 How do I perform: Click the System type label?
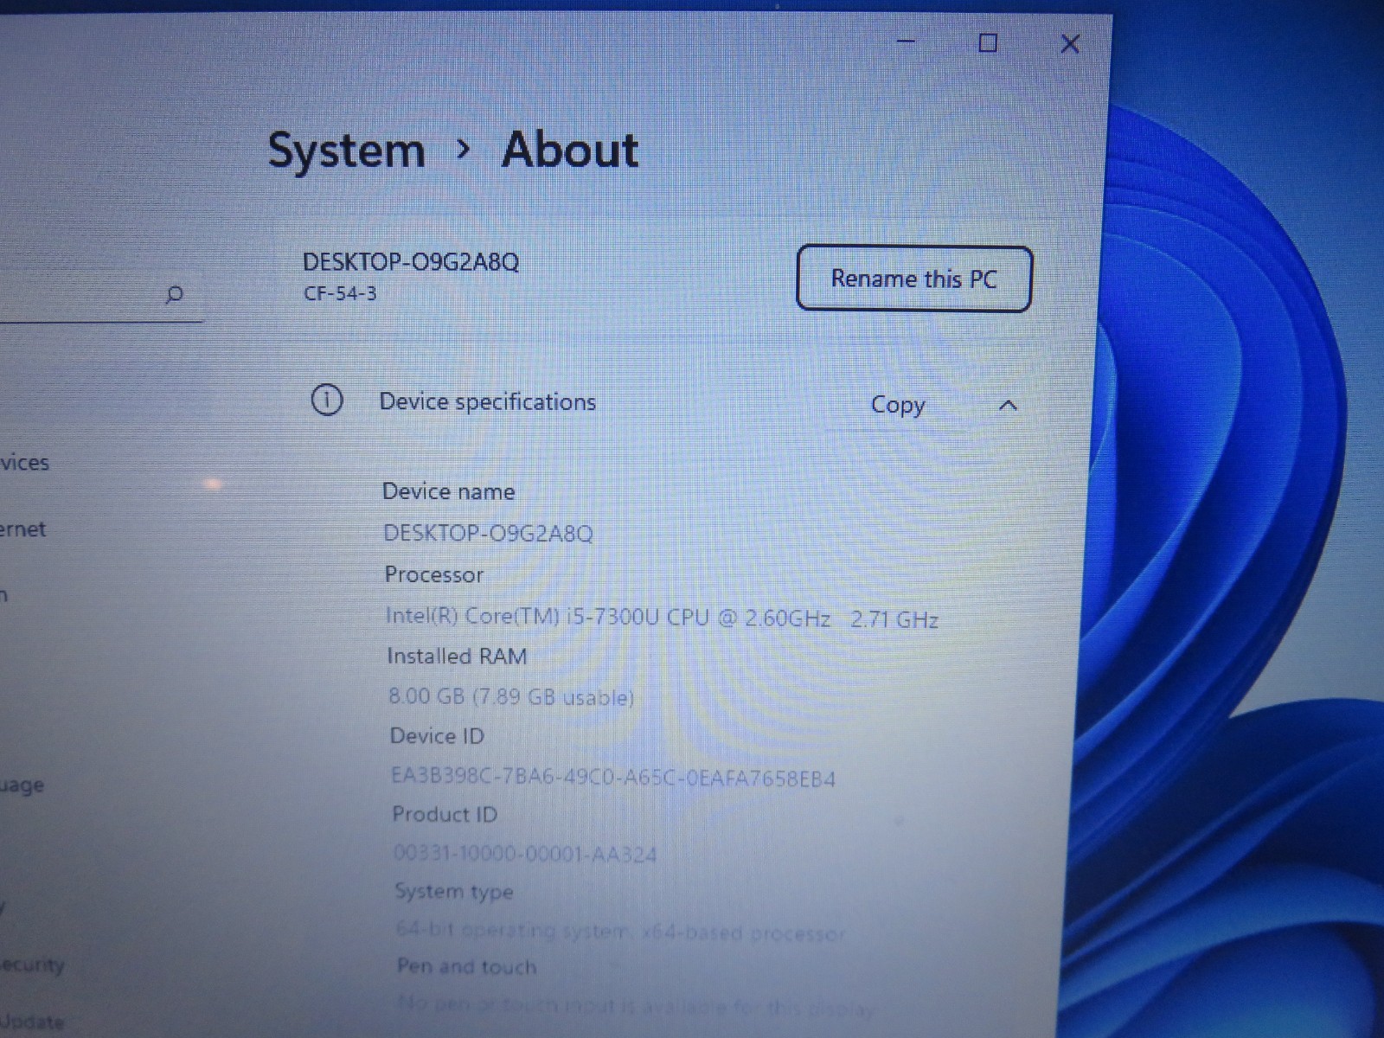(454, 891)
